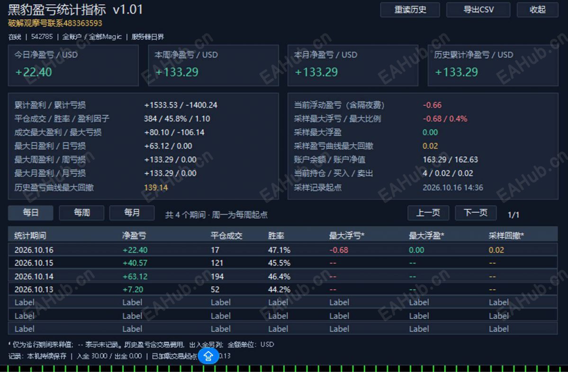Click the 历史累计净盈亏 summary card
This screenshot has height=372, width=568.
[x=493, y=65]
